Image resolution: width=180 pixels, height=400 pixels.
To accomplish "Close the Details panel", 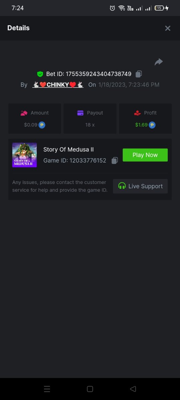I will (168, 28).
